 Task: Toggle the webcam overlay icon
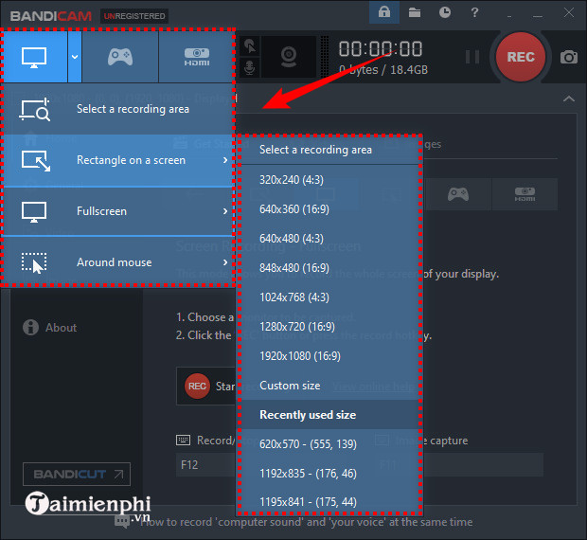click(x=289, y=57)
